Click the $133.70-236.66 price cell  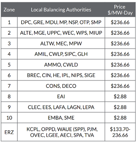point(120,132)
